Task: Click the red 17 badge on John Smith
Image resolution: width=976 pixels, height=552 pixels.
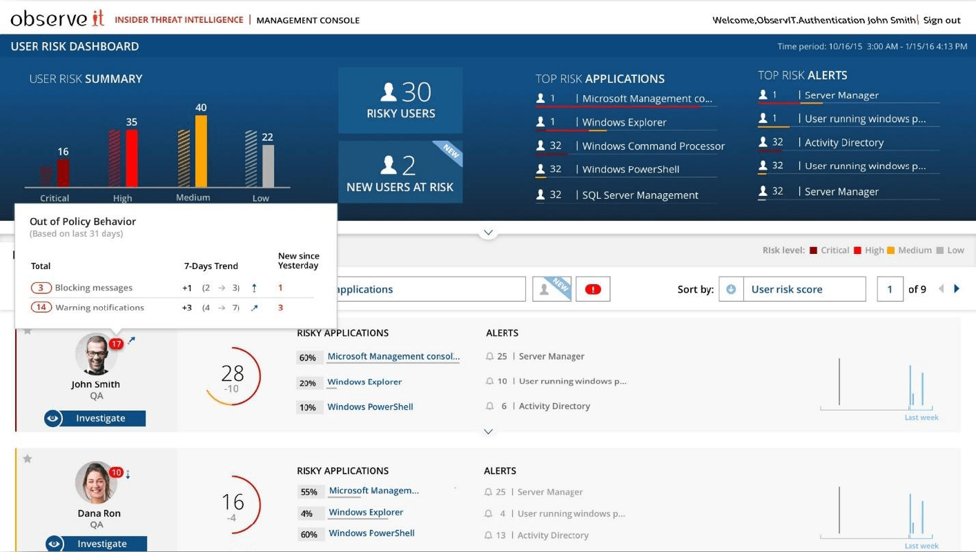Action: [x=116, y=344]
